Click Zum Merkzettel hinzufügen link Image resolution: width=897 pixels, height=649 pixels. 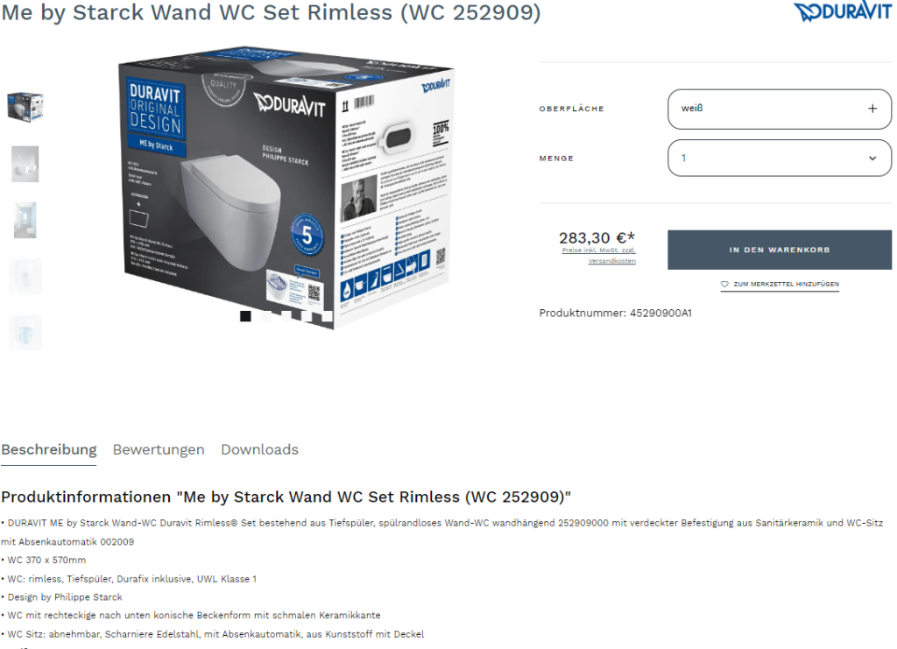tap(786, 284)
